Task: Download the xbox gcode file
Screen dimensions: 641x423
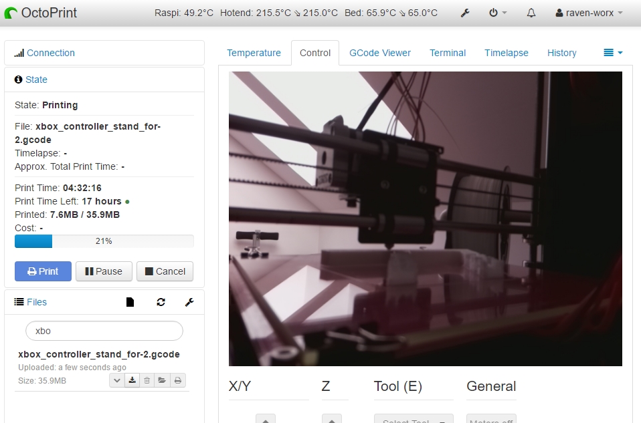Action: 132,380
